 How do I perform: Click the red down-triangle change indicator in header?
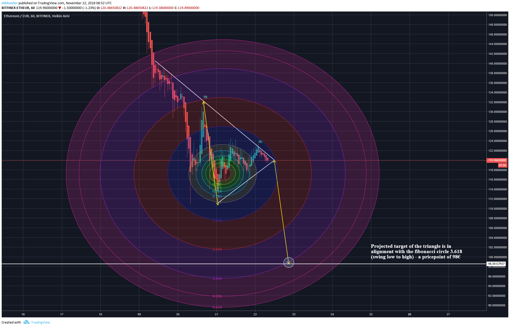point(60,8)
